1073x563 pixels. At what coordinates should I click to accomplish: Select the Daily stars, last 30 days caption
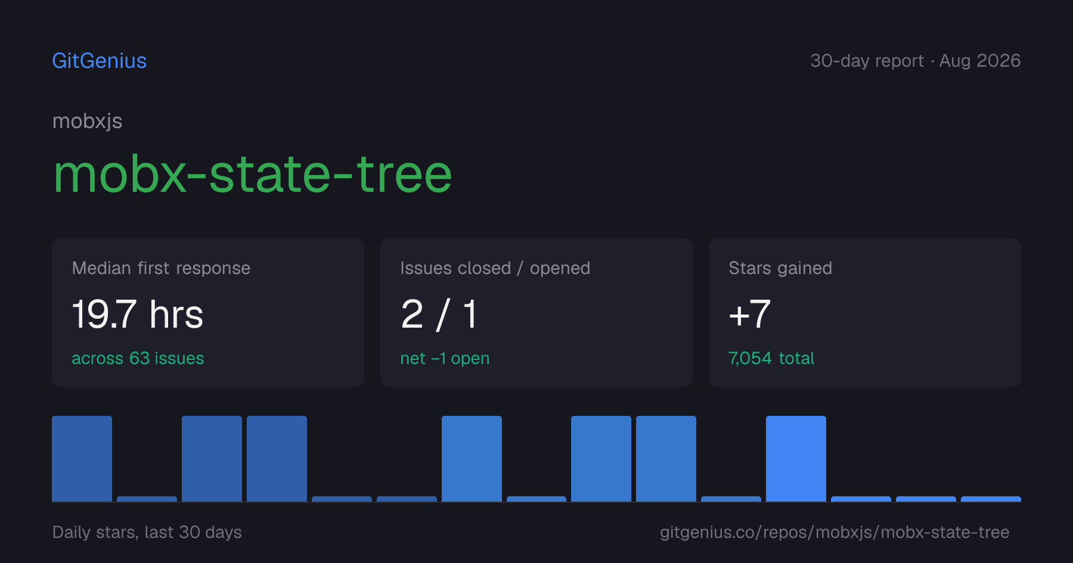point(147,532)
